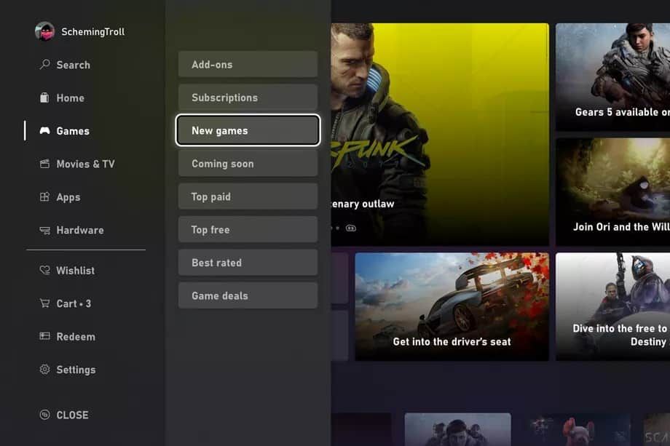
Task: Open the Apps section
Action: [x=68, y=197]
